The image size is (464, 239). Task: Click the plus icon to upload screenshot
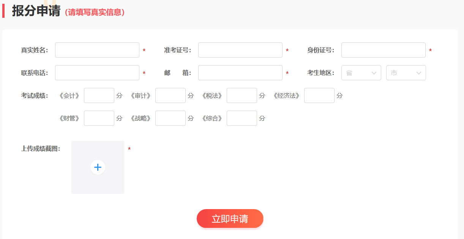[98, 167]
